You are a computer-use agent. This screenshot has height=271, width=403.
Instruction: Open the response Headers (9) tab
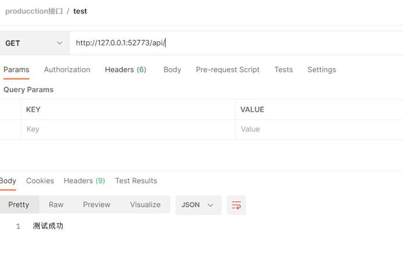pos(84,181)
